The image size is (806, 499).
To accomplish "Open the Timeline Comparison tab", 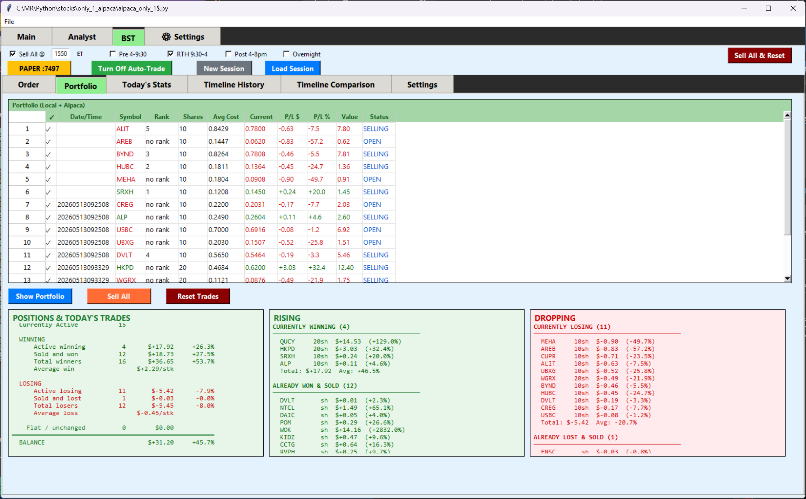I will pyautogui.click(x=336, y=84).
